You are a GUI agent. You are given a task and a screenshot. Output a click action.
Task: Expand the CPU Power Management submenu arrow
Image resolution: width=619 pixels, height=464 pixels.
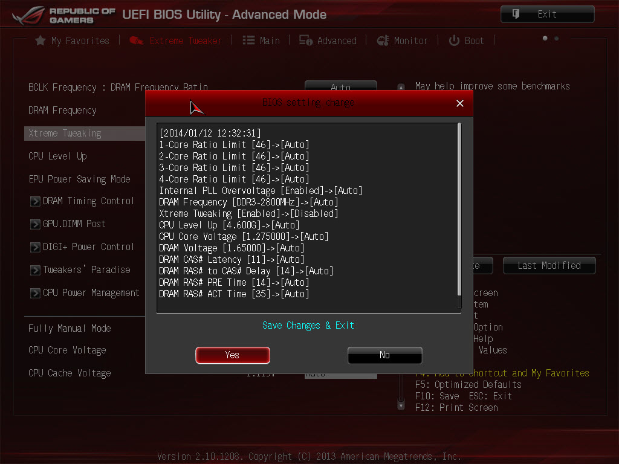click(x=35, y=293)
